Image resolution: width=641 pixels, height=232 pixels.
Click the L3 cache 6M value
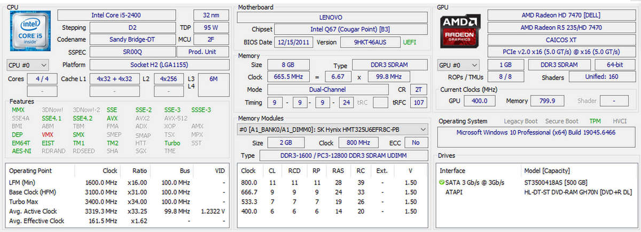coord(214,78)
